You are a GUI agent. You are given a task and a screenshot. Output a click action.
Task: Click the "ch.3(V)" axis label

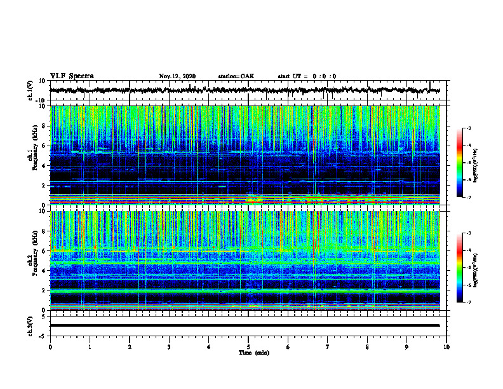click(30, 326)
